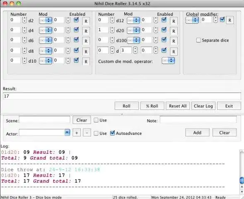Open the d20 Mod operator dropdown
This screenshot has height=199, width=244.
133,30
